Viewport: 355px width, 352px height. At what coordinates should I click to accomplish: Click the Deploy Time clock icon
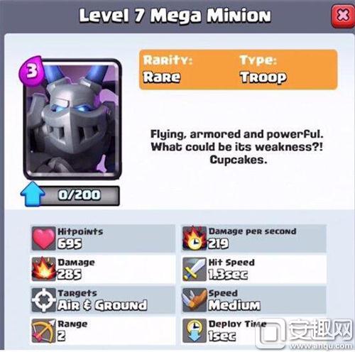[195, 331]
